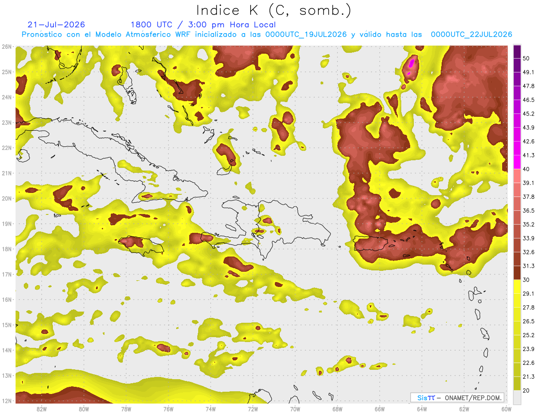Click longitude axis label "76W"
538x415 pixels.
coord(169,409)
